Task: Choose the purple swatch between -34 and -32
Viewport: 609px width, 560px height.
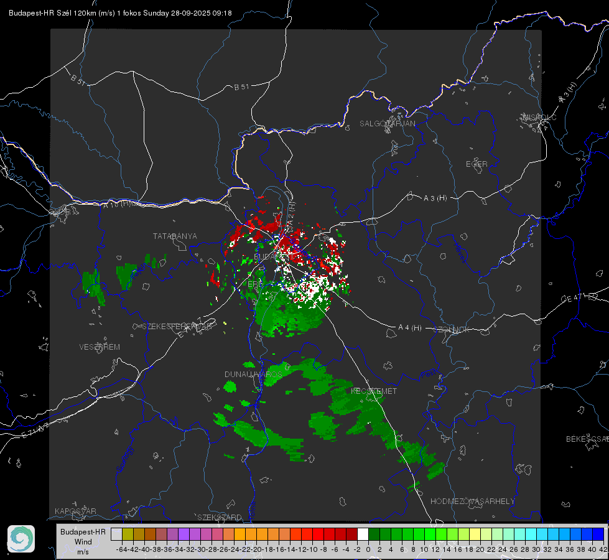Action: click(x=184, y=534)
